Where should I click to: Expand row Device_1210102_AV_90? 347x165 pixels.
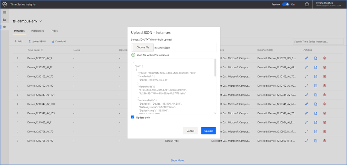point(17,86)
